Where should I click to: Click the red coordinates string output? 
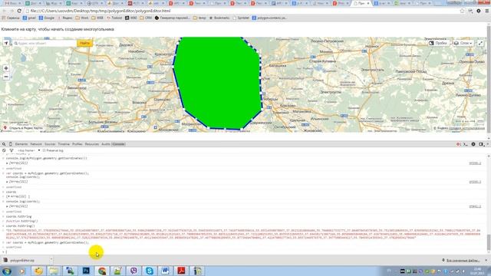coord(243,234)
